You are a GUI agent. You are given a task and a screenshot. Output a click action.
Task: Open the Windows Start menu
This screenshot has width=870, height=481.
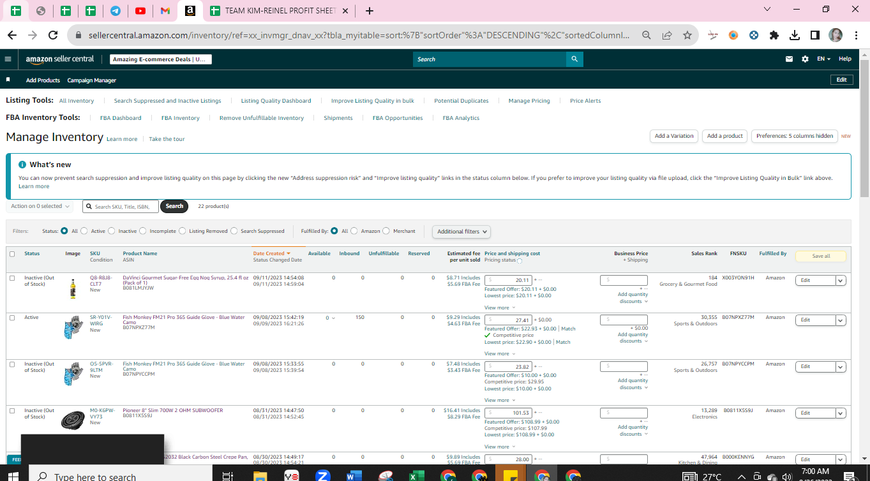click(x=14, y=476)
